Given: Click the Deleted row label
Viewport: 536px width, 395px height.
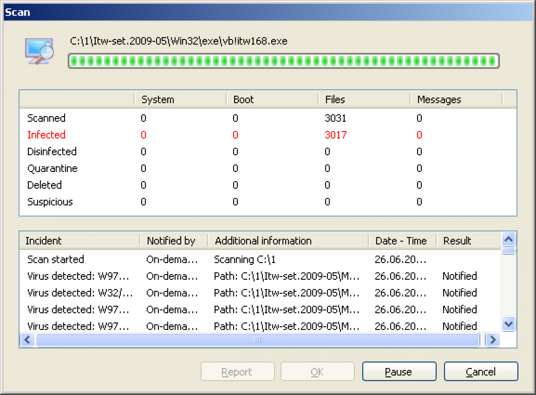Looking at the screenshot, I should (x=44, y=185).
